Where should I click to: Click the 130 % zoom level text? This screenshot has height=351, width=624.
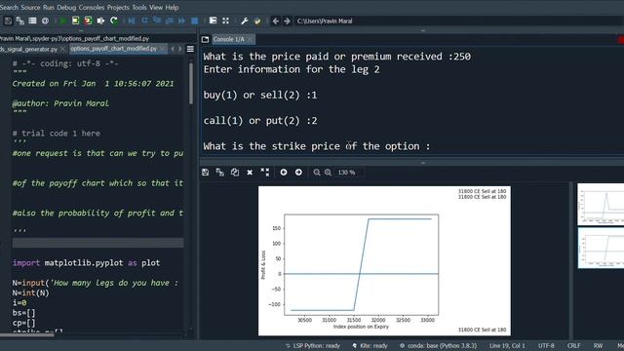click(346, 173)
